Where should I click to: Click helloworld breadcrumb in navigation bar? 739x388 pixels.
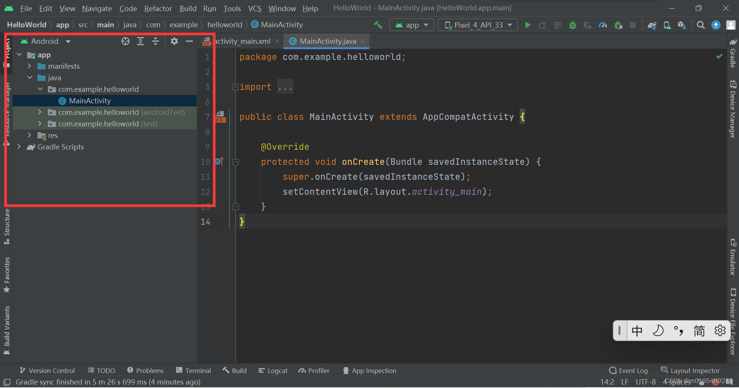coord(225,25)
